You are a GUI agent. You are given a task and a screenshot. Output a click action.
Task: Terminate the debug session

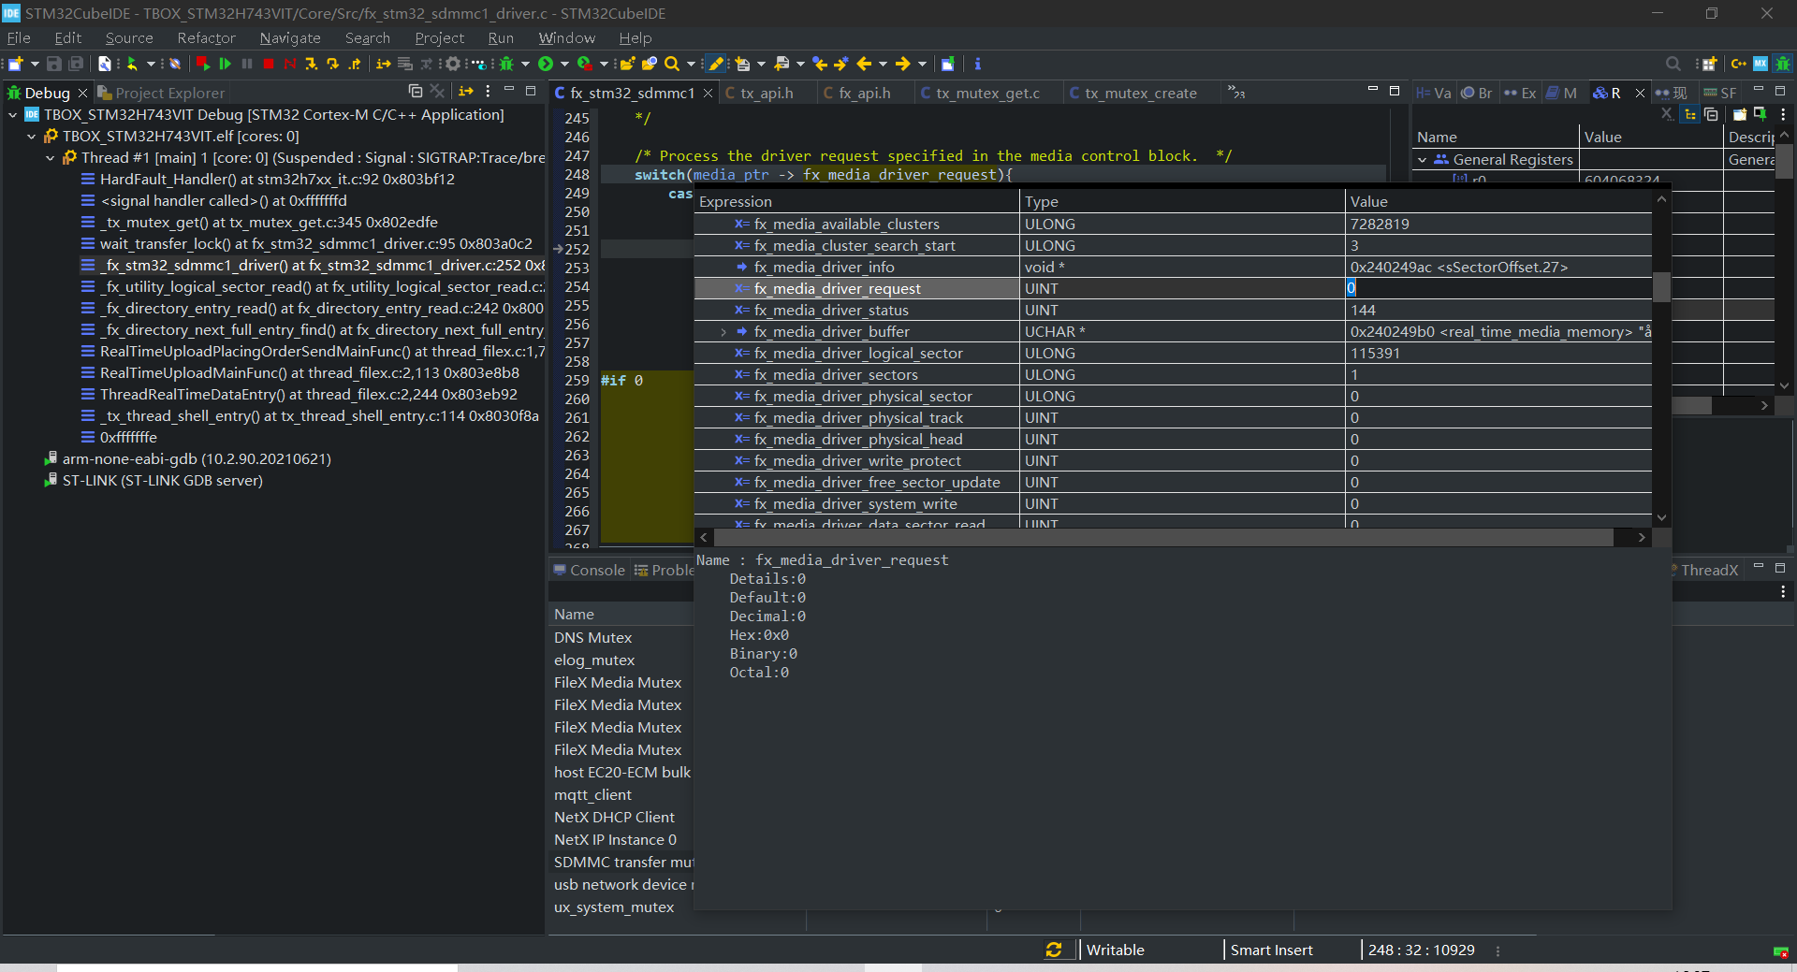point(269,64)
